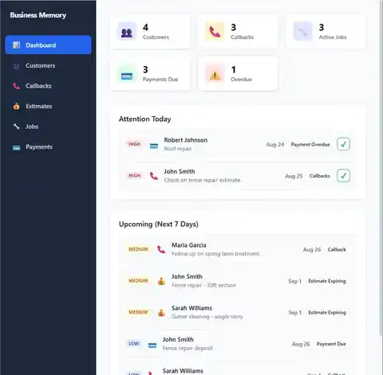Mark Robert Johnson payment overdue as done
The height and width of the screenshot is (375, 383).
pos(343,144)
